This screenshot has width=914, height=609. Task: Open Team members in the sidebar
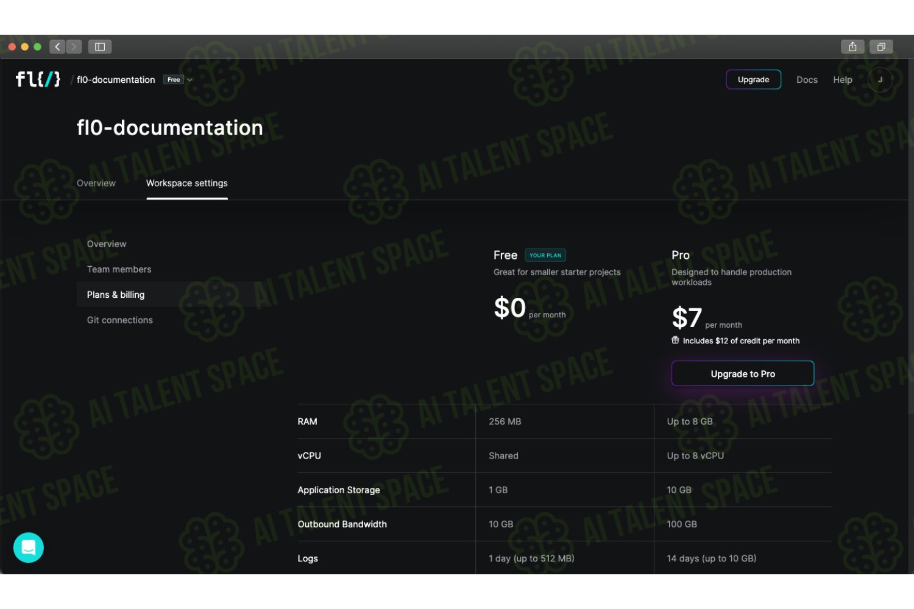pyautogui.click(x=119, y=269)
